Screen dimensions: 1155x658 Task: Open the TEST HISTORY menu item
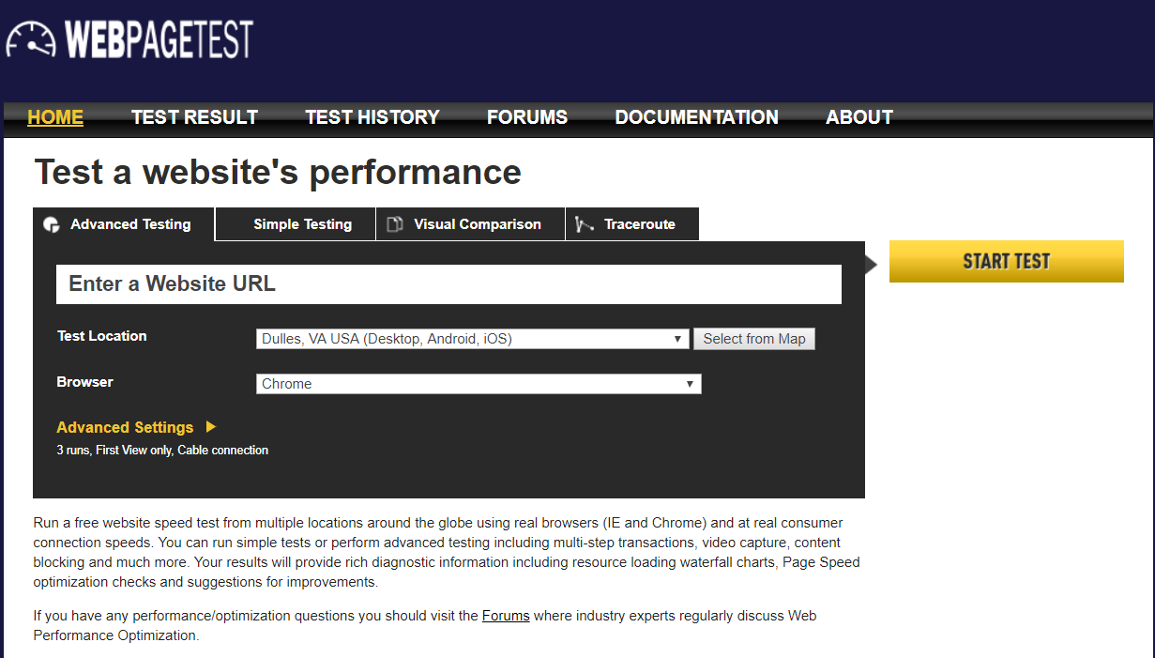[x=372, y=117]
